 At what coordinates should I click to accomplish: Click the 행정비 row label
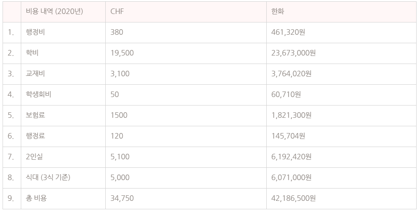[35, 32]
